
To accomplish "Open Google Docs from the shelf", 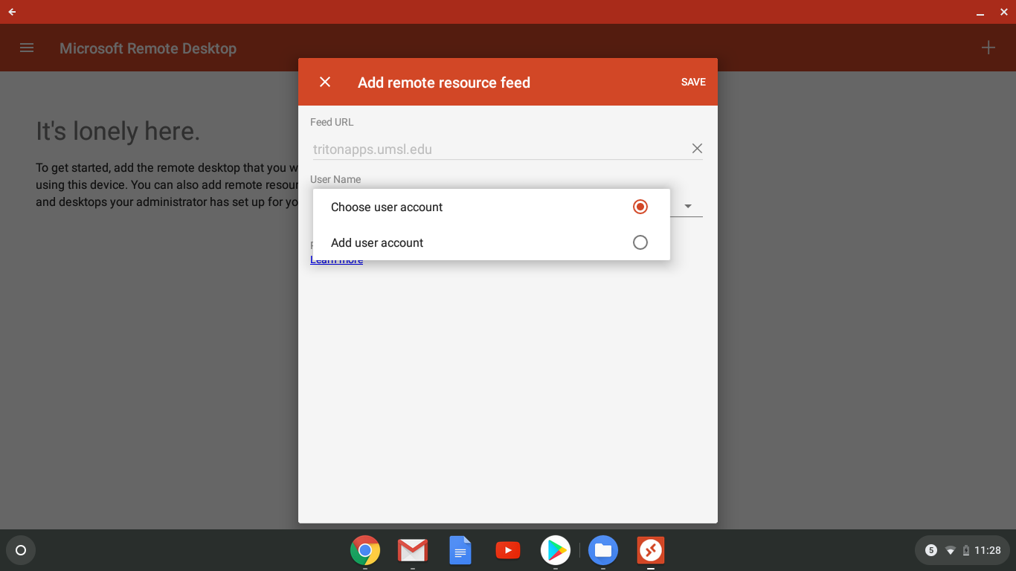I will [x=460, y=551].
